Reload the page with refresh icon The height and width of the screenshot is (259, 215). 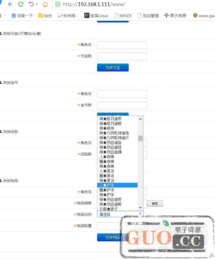[x=21, y=4]
